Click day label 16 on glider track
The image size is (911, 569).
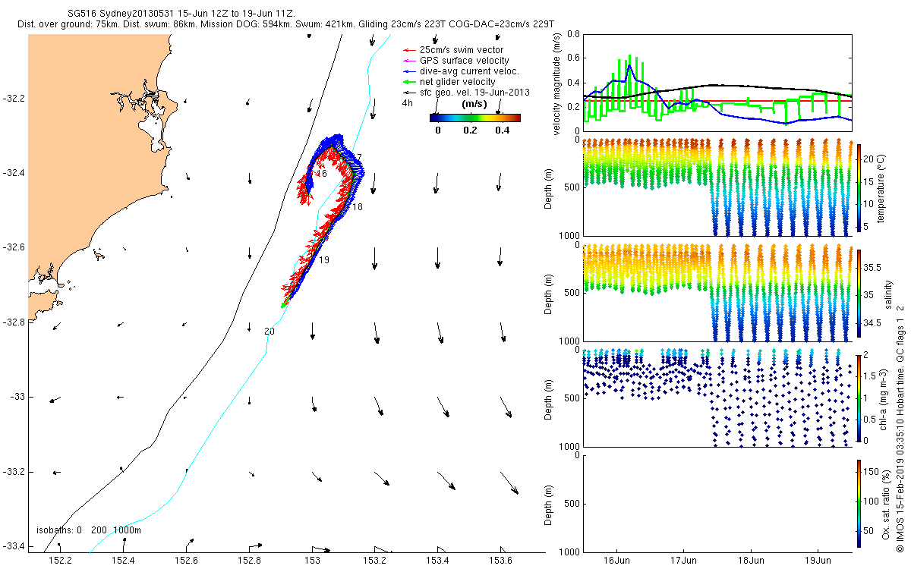click(322, 174)
